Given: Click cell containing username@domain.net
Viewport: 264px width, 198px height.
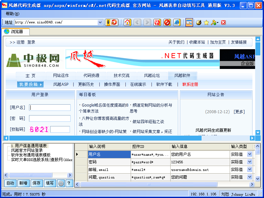Looking at the screenshot, I should [200, 170].
